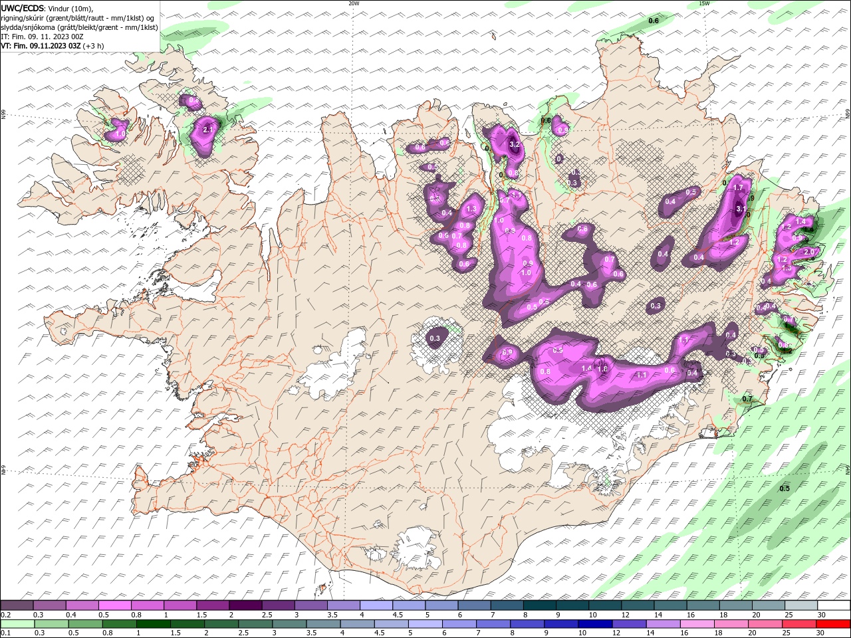Click the '0.2' label in top legend row
This screenshot has height=638, width=851.
tap(5, 615)
